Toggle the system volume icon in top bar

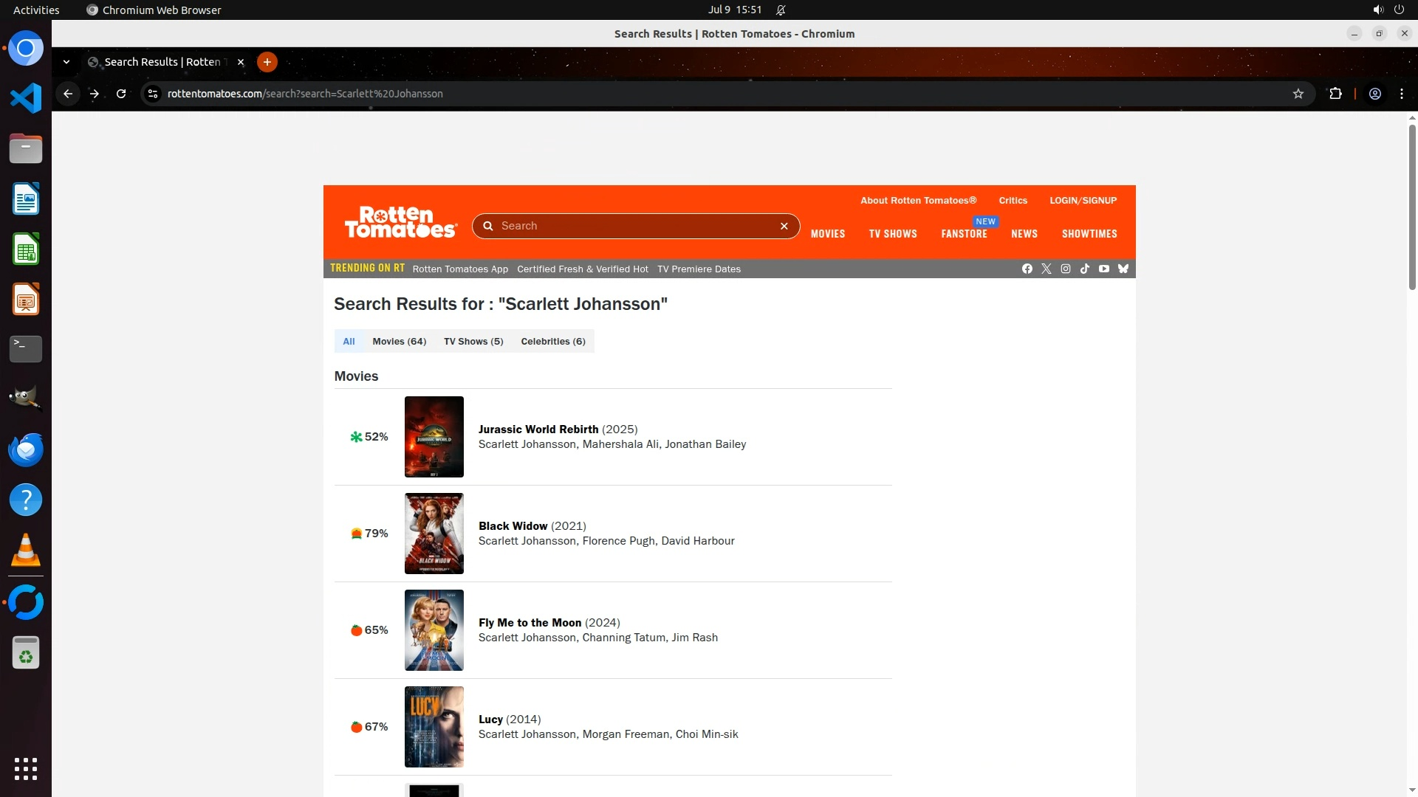tap(1377, 10)
